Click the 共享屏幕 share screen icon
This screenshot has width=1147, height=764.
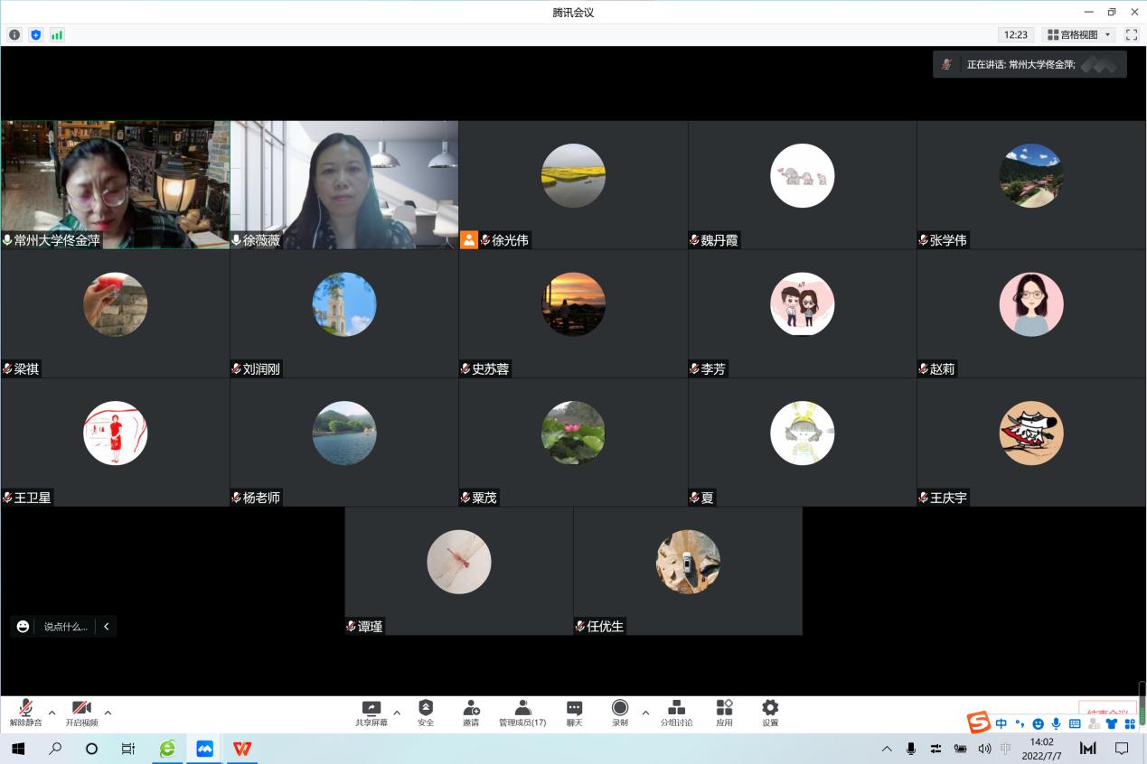[x=371, y=709]
